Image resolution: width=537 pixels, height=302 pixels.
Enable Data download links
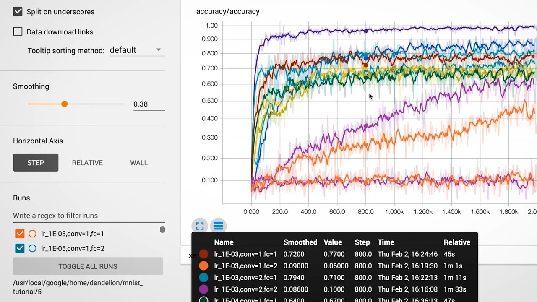[18, 31]
